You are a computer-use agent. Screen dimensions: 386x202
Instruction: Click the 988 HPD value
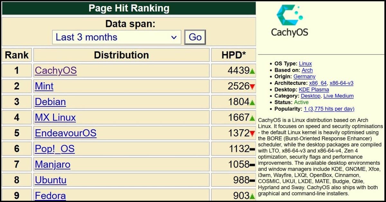tap(242, 180)
